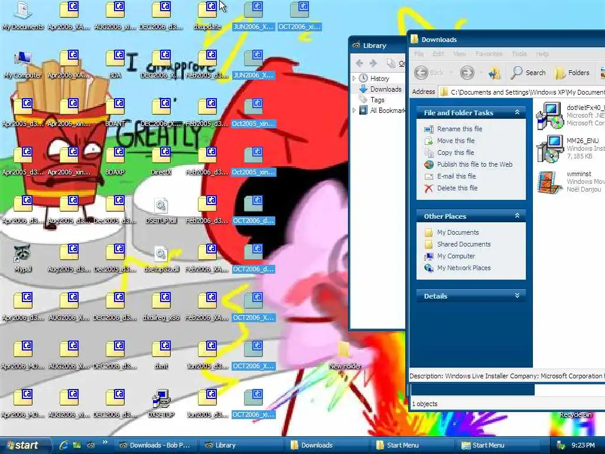Switch to Library taskbar button
605x454 pixels.
click(x=242, y=446)
